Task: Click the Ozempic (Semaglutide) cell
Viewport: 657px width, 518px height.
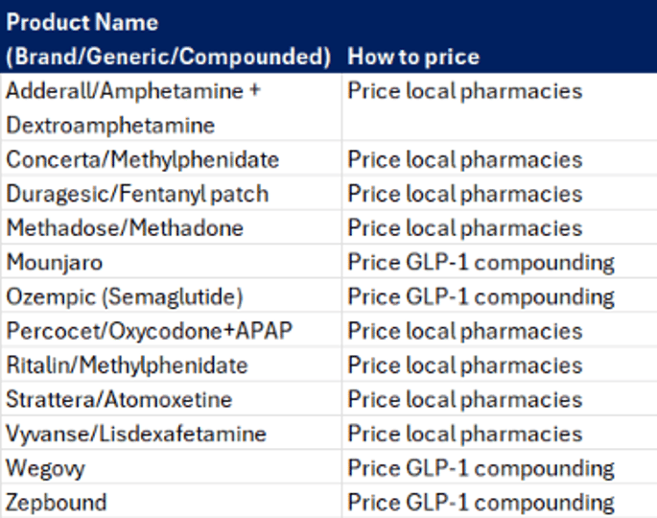Action: click(x=125, y=296)
